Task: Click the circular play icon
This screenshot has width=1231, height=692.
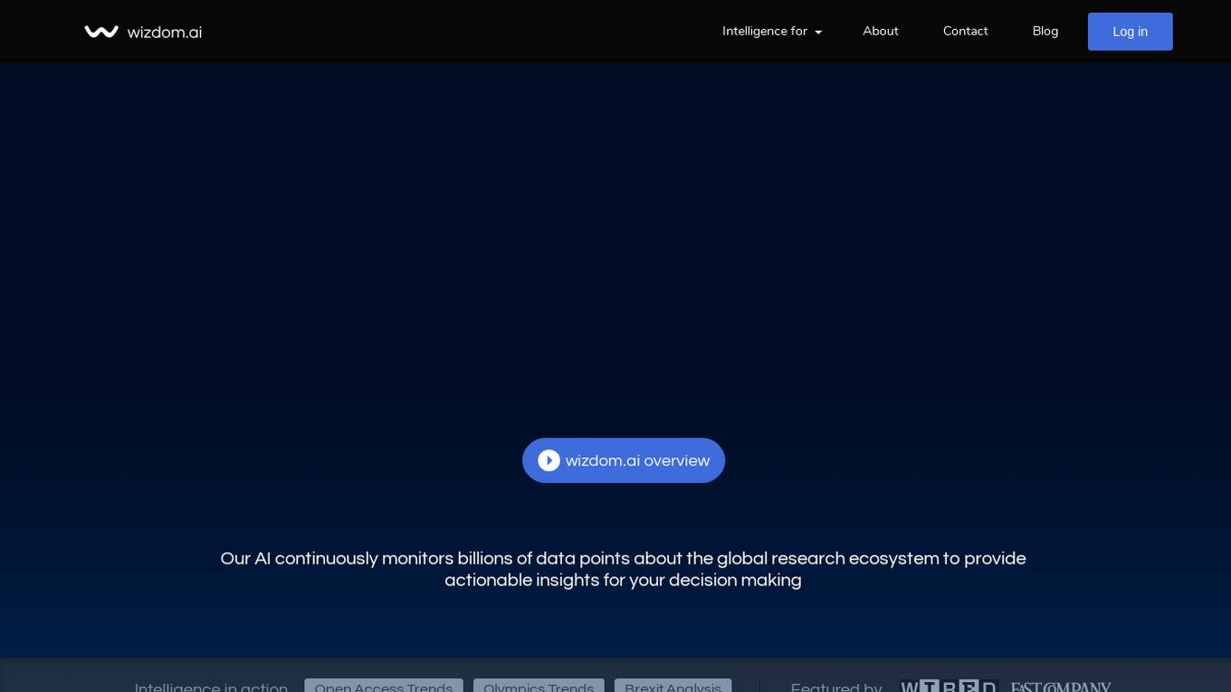Action: pos(549,461)
